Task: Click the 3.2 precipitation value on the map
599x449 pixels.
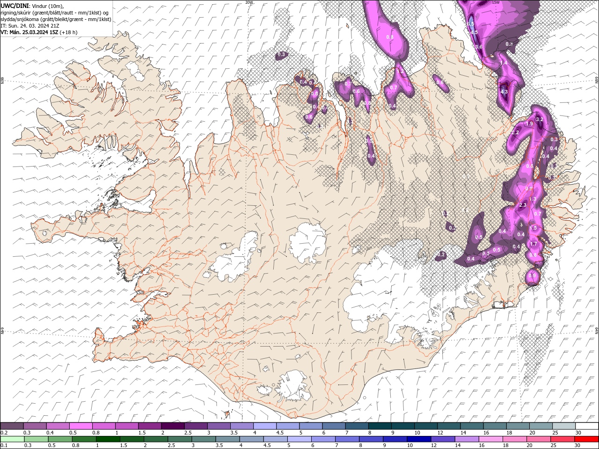Action: click(x=539, y=119)
